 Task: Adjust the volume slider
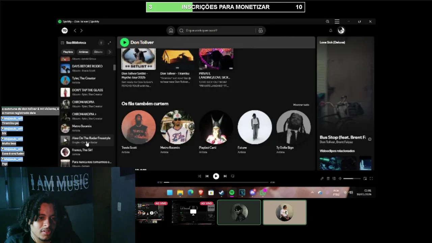pos(352,179)
